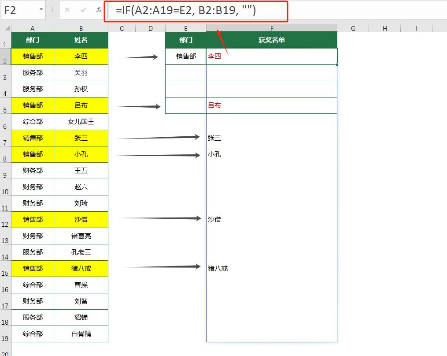447x356 pixels.
Task: Select column H header
Action: [384, 28]
